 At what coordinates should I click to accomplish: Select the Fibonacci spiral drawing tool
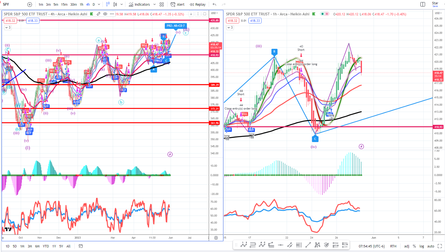(327, 245)
